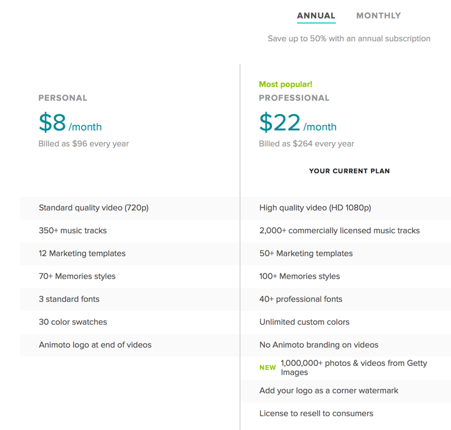Viewport: 451px width, 430px height.
Task: Click the YOUR CURRENT PLAN label
Action: (349, 171)
